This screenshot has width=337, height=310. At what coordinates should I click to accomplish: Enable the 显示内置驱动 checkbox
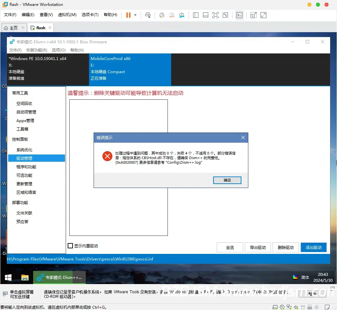pyautogui.click(x=70, y=246)
